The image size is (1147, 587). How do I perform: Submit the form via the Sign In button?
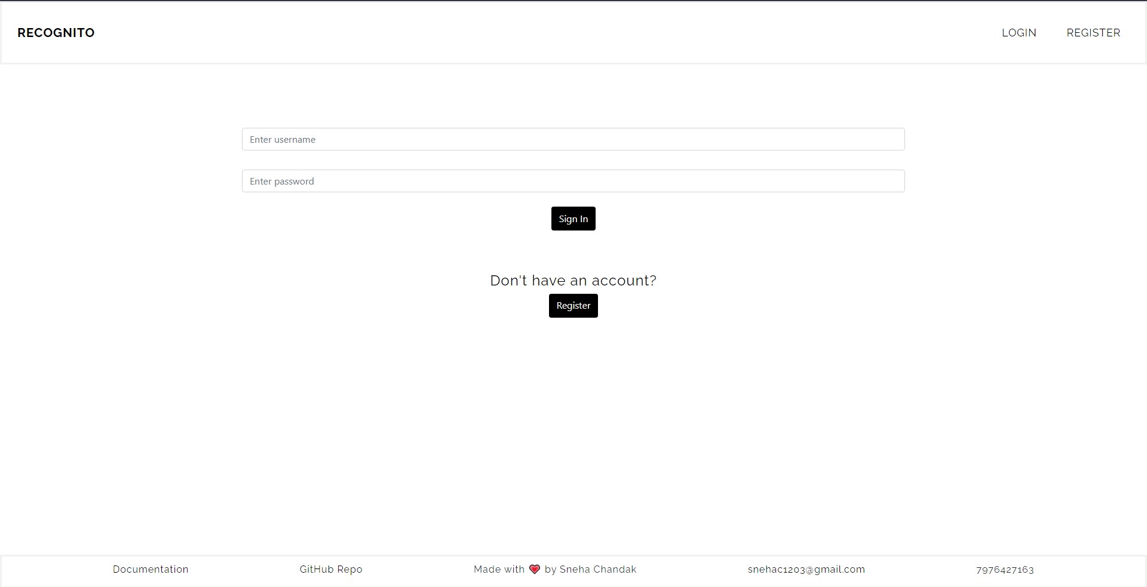573,219
